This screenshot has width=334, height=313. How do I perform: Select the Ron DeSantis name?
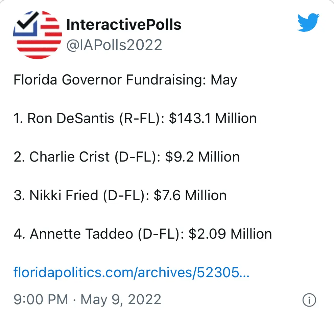[x=71, y=118]
